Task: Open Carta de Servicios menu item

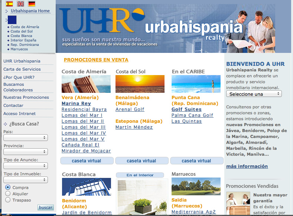Action: [x=22, y=69]
